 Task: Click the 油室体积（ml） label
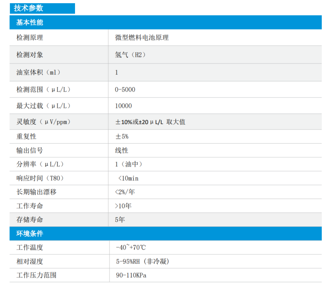click(38, 72)
